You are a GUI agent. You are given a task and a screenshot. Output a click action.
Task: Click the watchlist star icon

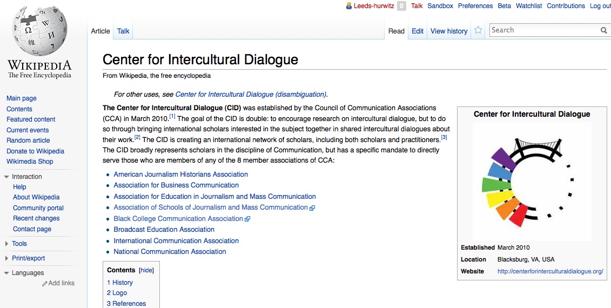[x=478, y=31]
